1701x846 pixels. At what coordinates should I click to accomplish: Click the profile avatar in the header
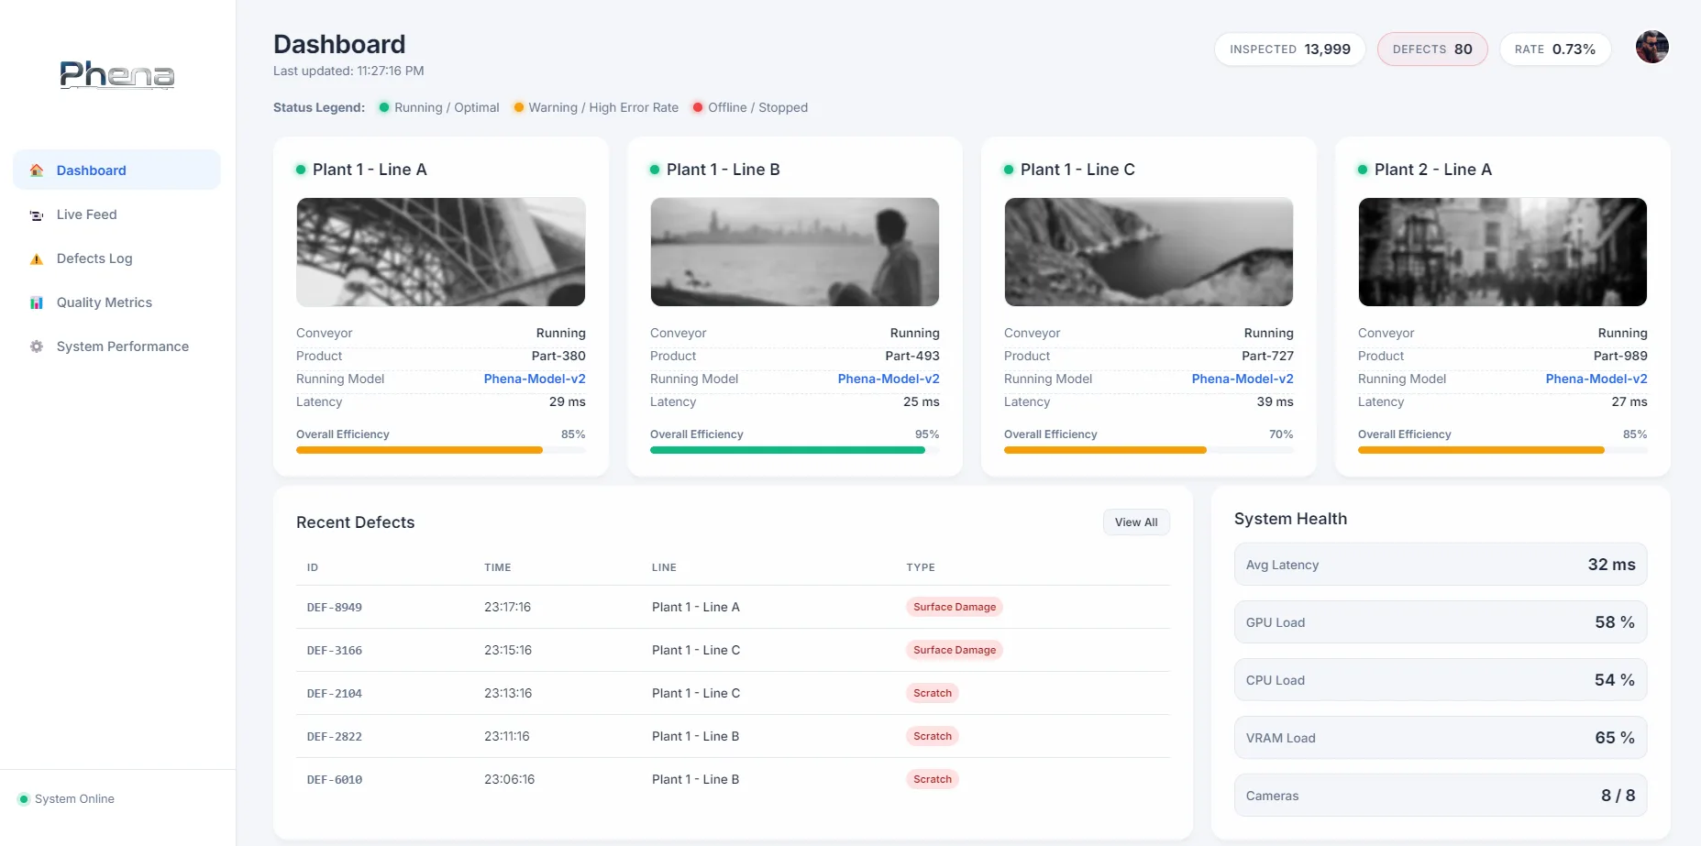[1651, 47]
